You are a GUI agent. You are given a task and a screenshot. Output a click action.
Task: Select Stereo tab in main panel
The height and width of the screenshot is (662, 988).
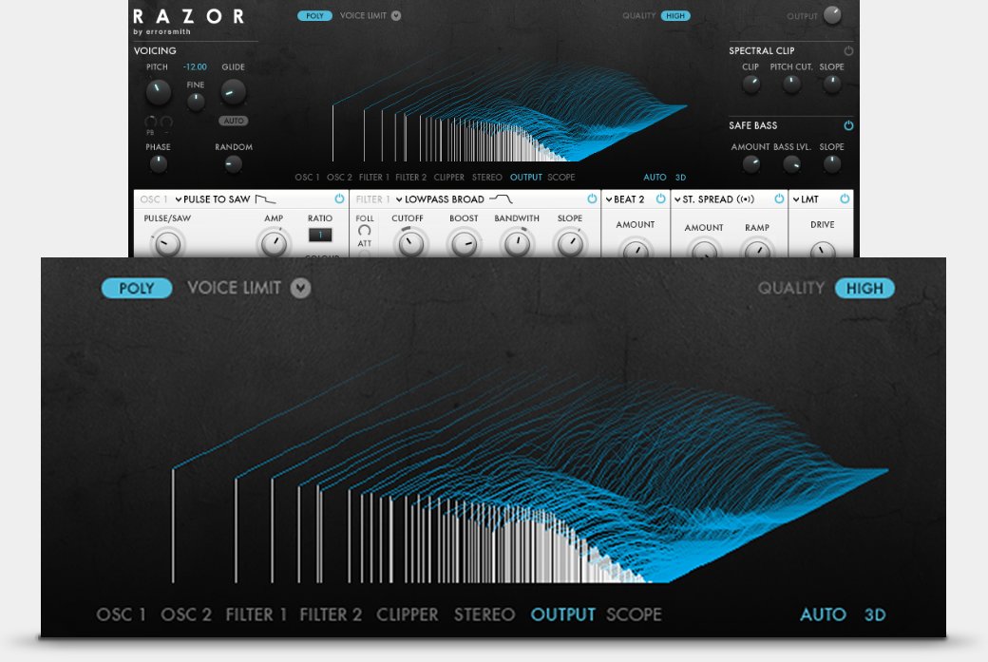[x=487, y=178]
